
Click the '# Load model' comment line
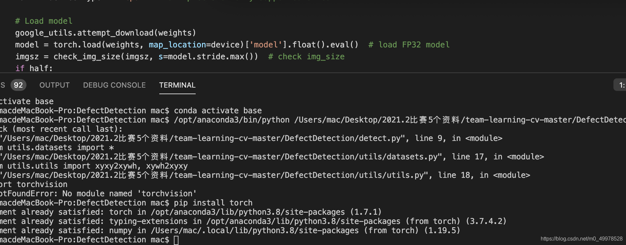[x=44, y=21]
